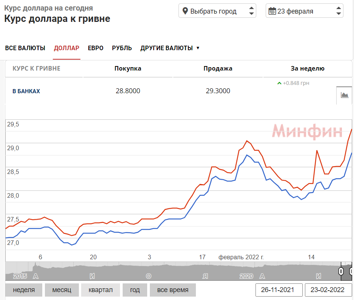Switch to the ЕВРО tab

click(96, 48)
